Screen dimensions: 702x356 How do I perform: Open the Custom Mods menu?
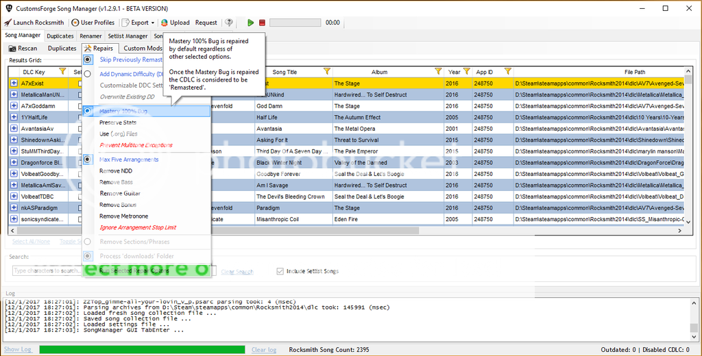click(143, 49)
